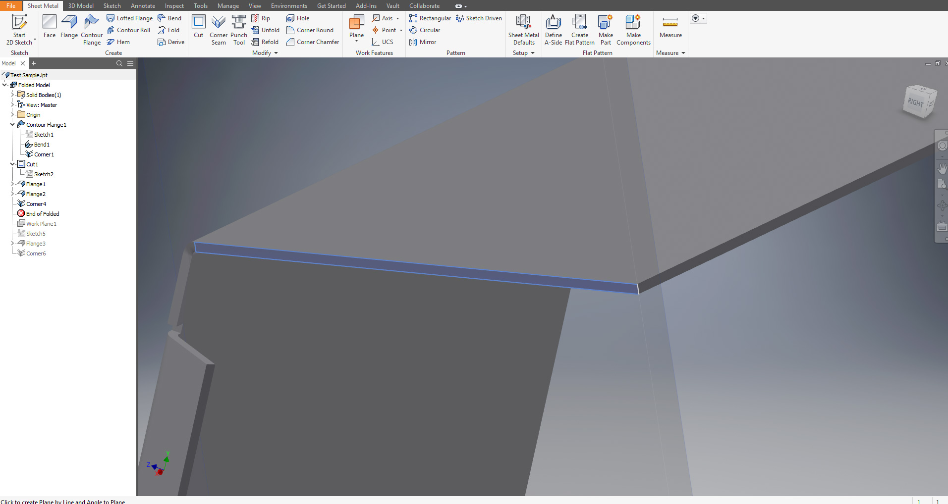Click Define A-Side
Screen dimensions: 948x504
[554, 30]
